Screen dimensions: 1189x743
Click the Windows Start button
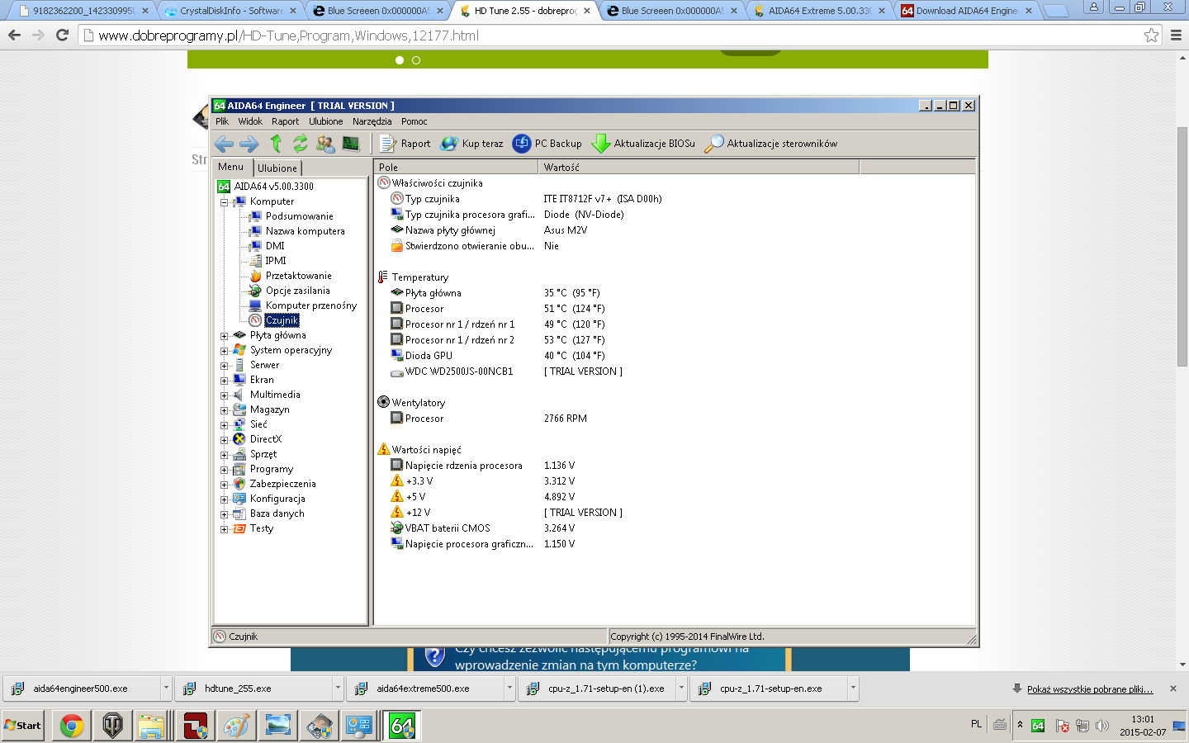pyautogui.click(x=22, y=726)
